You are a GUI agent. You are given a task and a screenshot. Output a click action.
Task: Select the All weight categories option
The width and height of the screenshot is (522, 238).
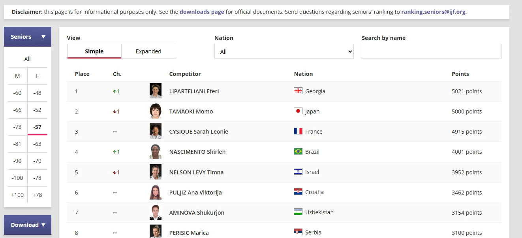[27, 59]
